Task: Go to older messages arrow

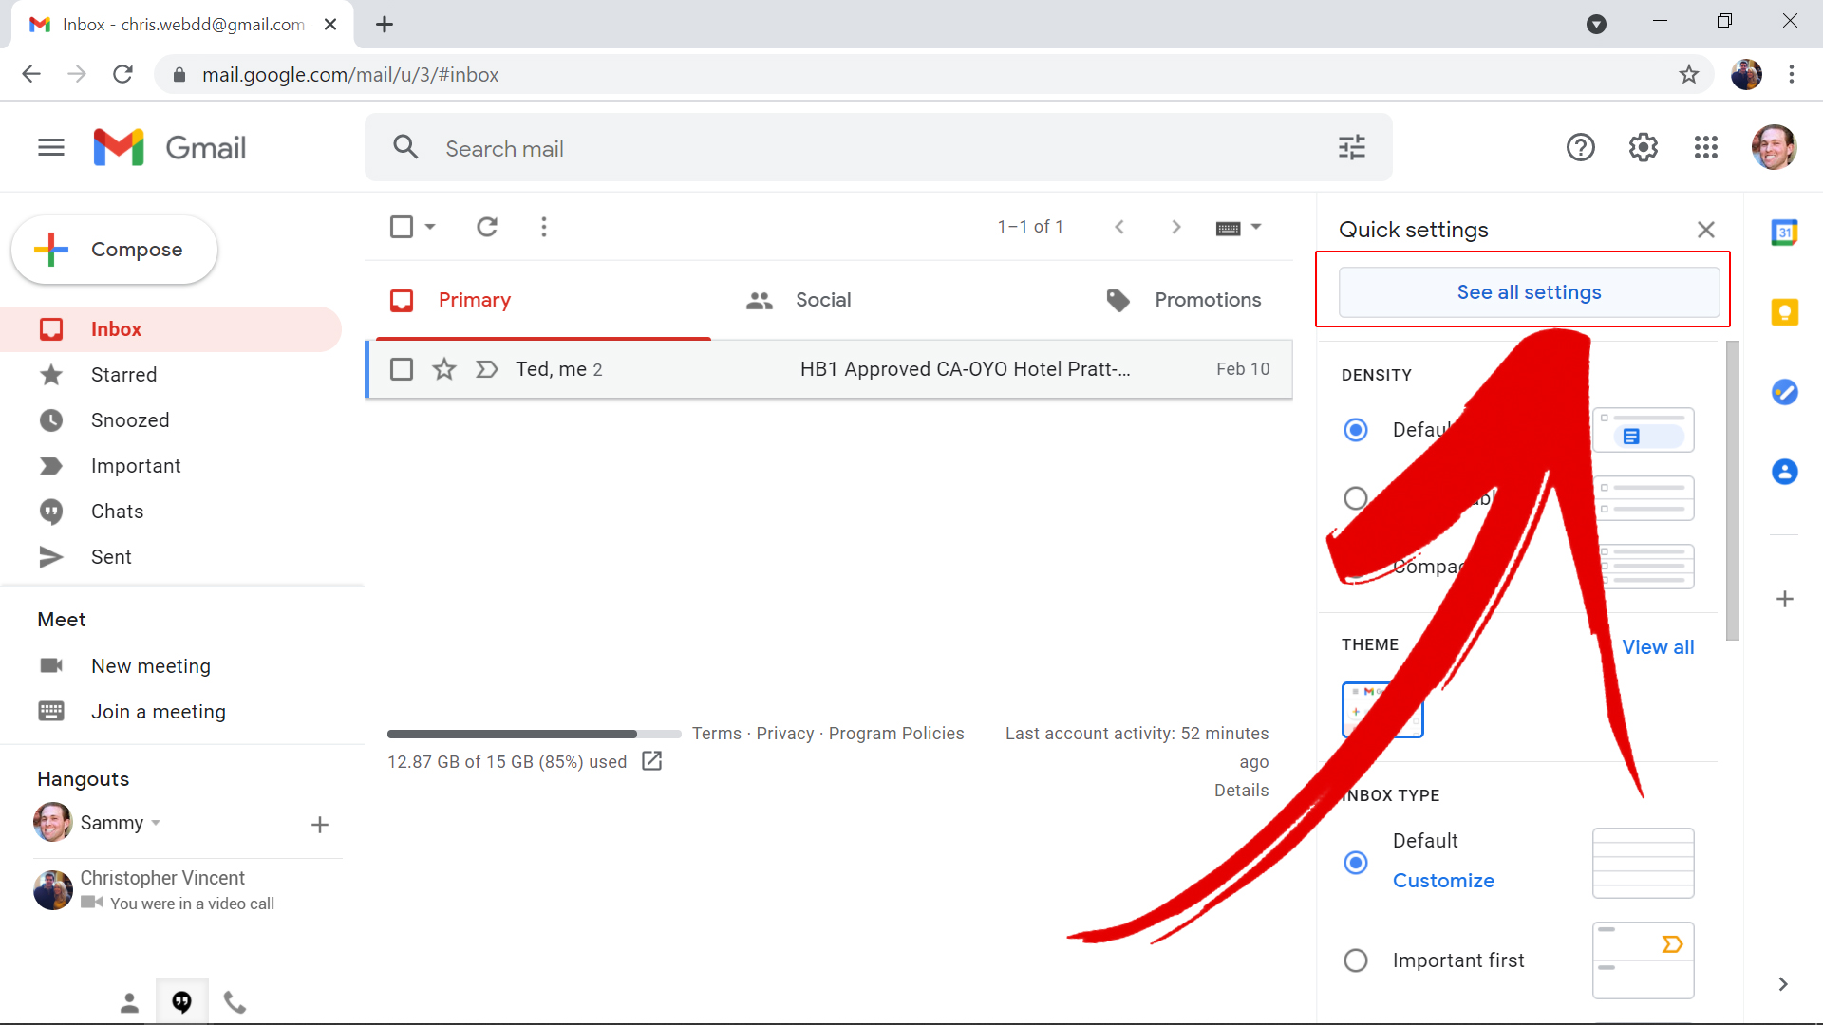Action: click(x=1175, y=227)
